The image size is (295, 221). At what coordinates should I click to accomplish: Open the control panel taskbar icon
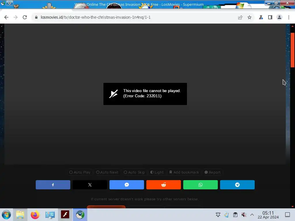(x=50, y=215)
